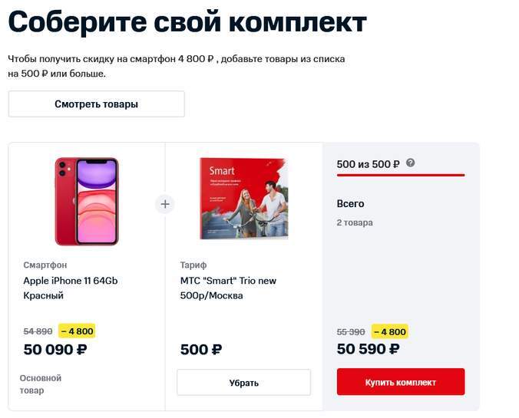
Task: Open the red iPhone 11 product image
Action: [87, 201]
